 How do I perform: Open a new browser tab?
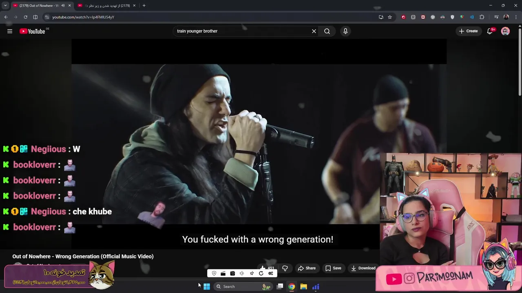click(144, 6)
